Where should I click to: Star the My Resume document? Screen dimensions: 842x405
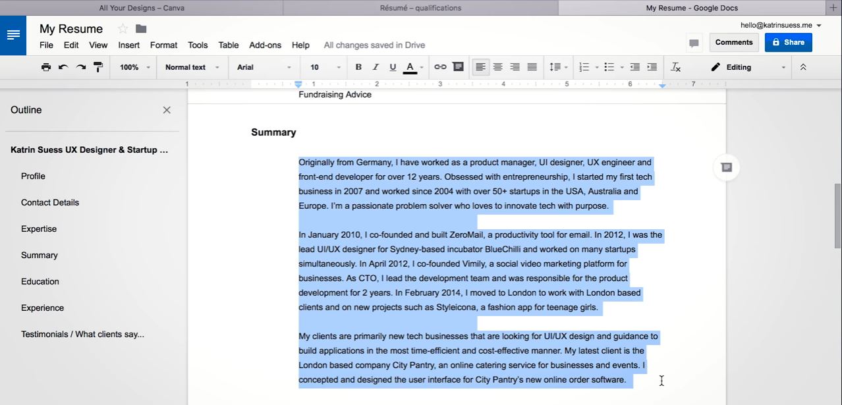coord(123,28)
